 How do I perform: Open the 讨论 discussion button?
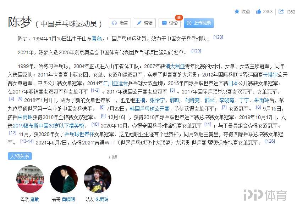click(170, 23)
